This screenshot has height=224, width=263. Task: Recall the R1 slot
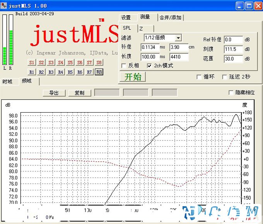tap(32, 72)
